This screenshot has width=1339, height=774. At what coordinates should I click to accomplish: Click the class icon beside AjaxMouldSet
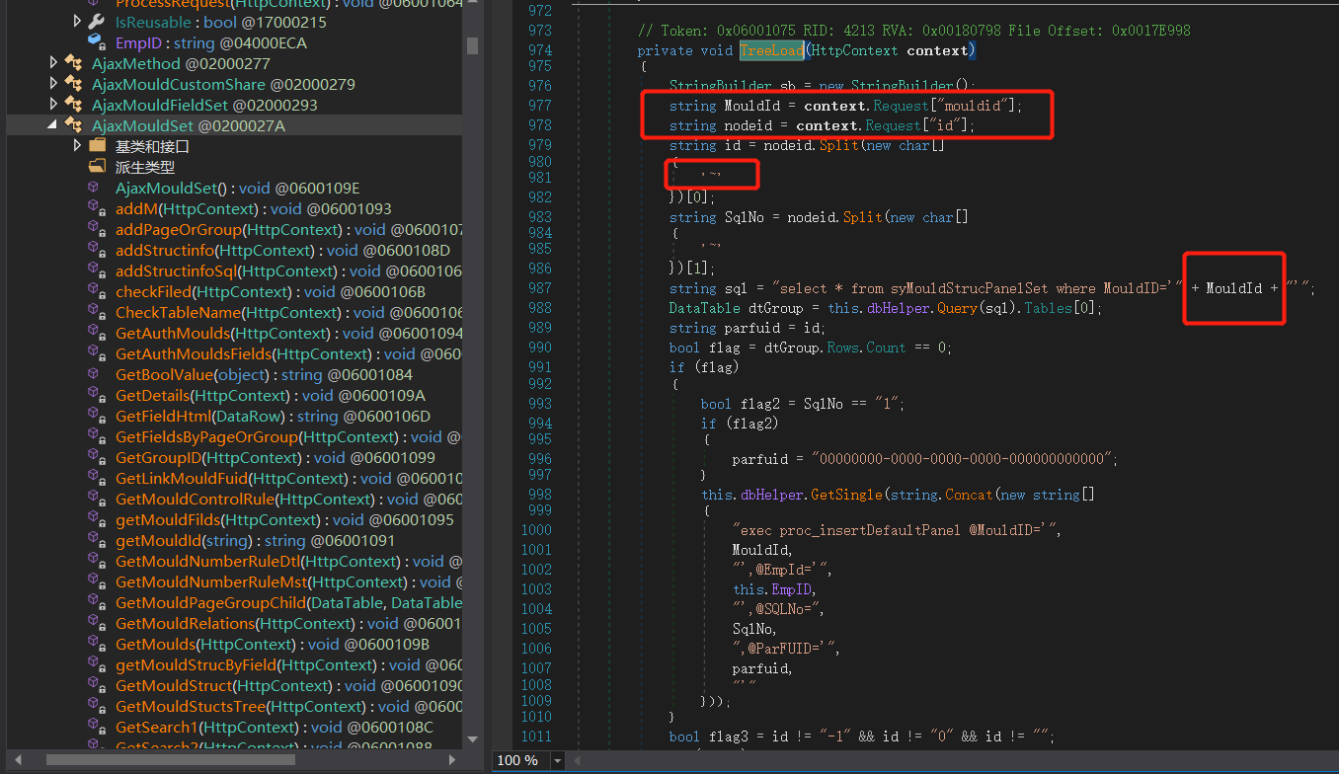(x=73, y=125)
